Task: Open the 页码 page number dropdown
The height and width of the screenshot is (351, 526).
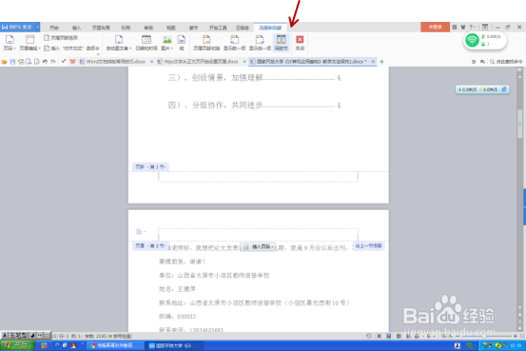Action: click(x=10, y=43)
